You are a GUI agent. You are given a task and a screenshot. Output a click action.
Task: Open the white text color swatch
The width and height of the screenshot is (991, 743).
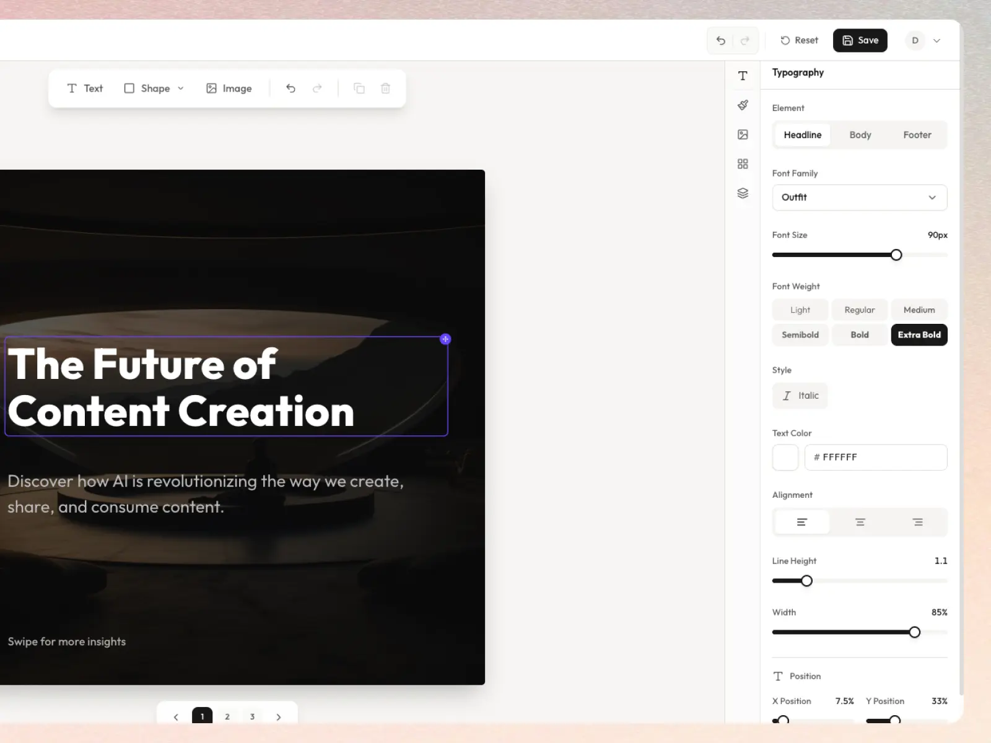pyautogui.click(x=785, y=458)
